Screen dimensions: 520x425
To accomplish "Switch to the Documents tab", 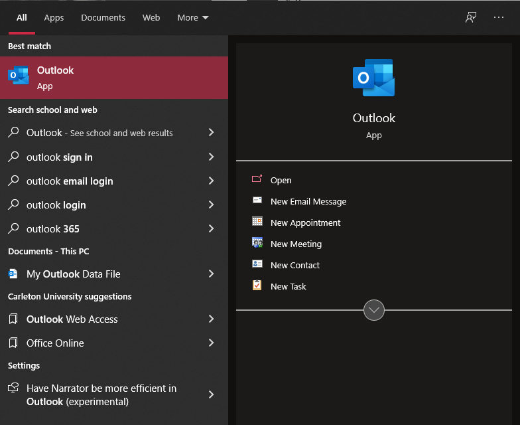I will pyautogui.click(x=103, y=18).
